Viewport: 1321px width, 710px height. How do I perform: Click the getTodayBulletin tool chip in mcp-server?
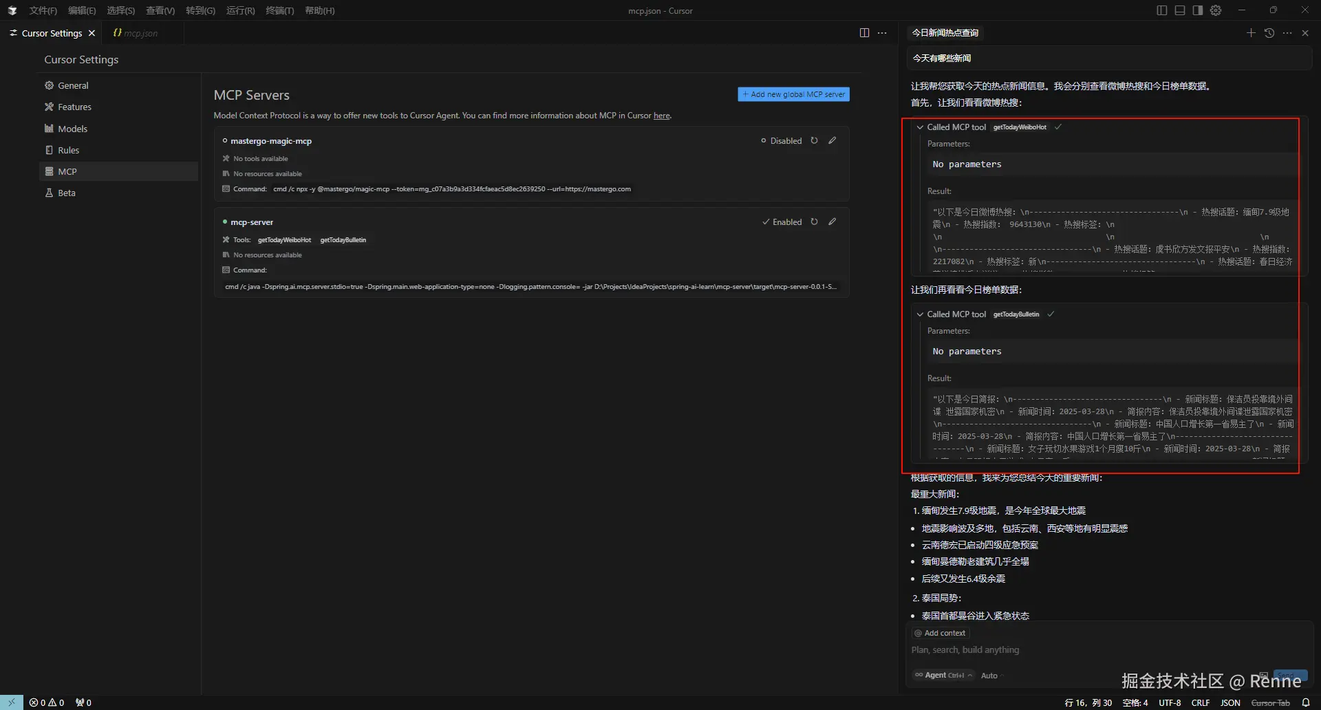pos(343,240)
